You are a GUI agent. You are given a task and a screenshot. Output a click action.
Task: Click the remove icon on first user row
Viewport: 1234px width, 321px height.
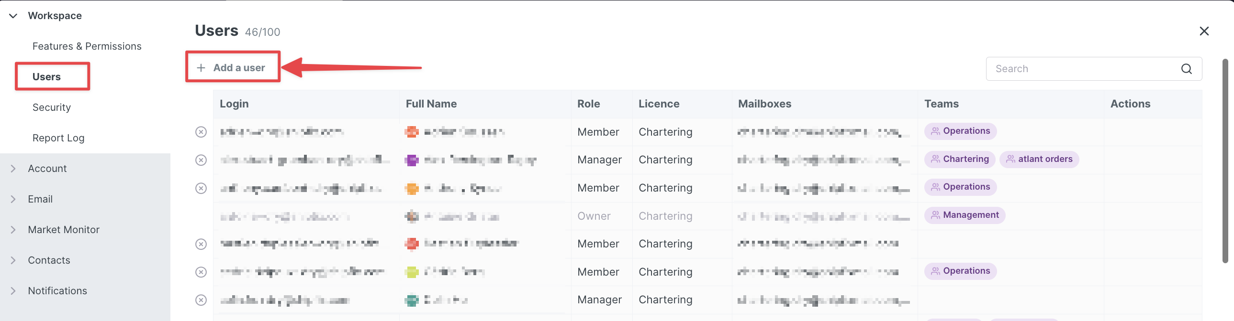(x=201, y=132)
